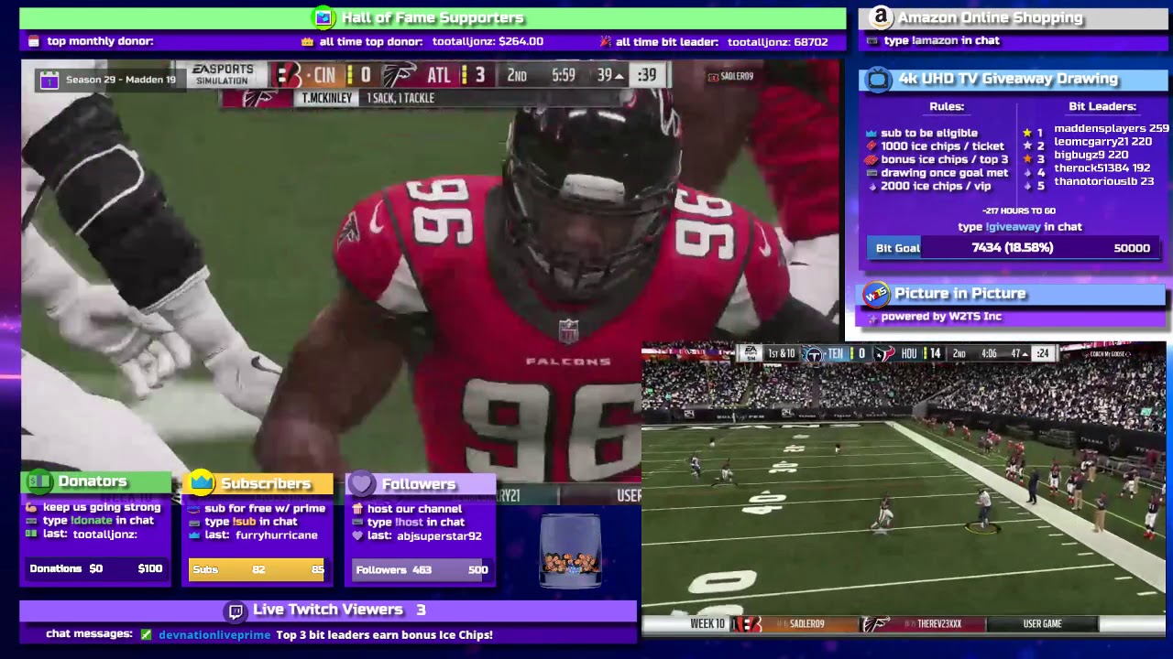Click the Donations $0 of $100 progress bar

(95, 568)
